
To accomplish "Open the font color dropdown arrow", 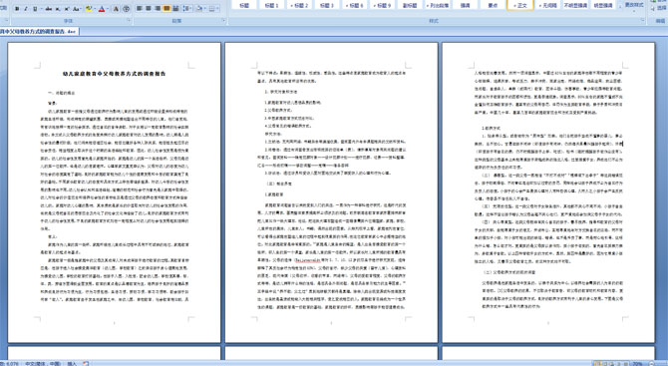I will 108,9.
